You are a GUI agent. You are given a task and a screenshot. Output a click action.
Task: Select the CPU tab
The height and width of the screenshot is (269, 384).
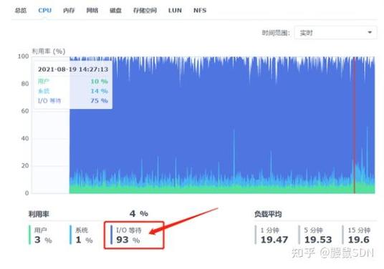(x=45, y=11)
